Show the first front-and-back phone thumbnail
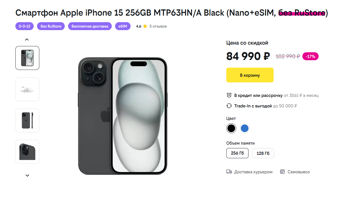 pos(27,58)
